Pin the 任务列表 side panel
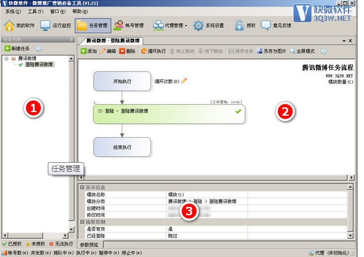 tap(71, 39)
